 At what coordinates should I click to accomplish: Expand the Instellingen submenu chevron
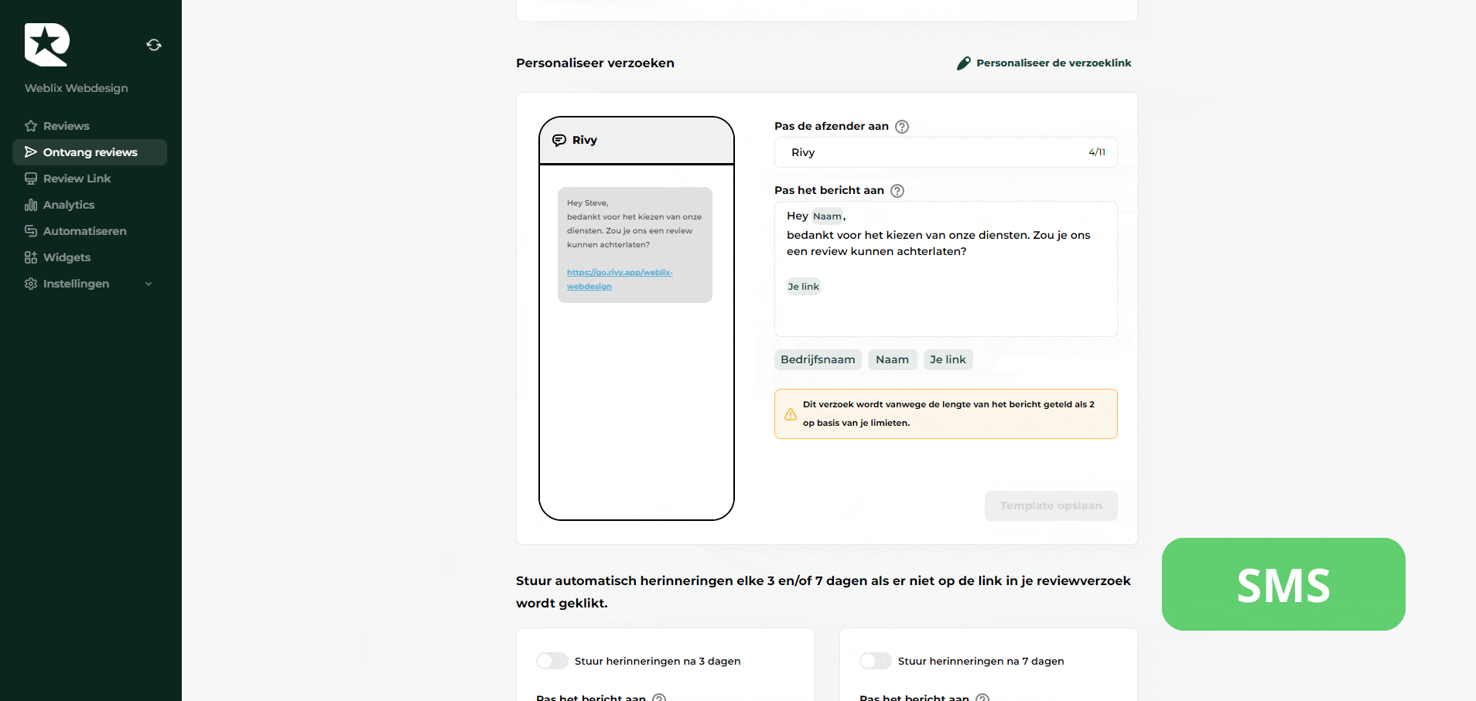tap(149, 284)
